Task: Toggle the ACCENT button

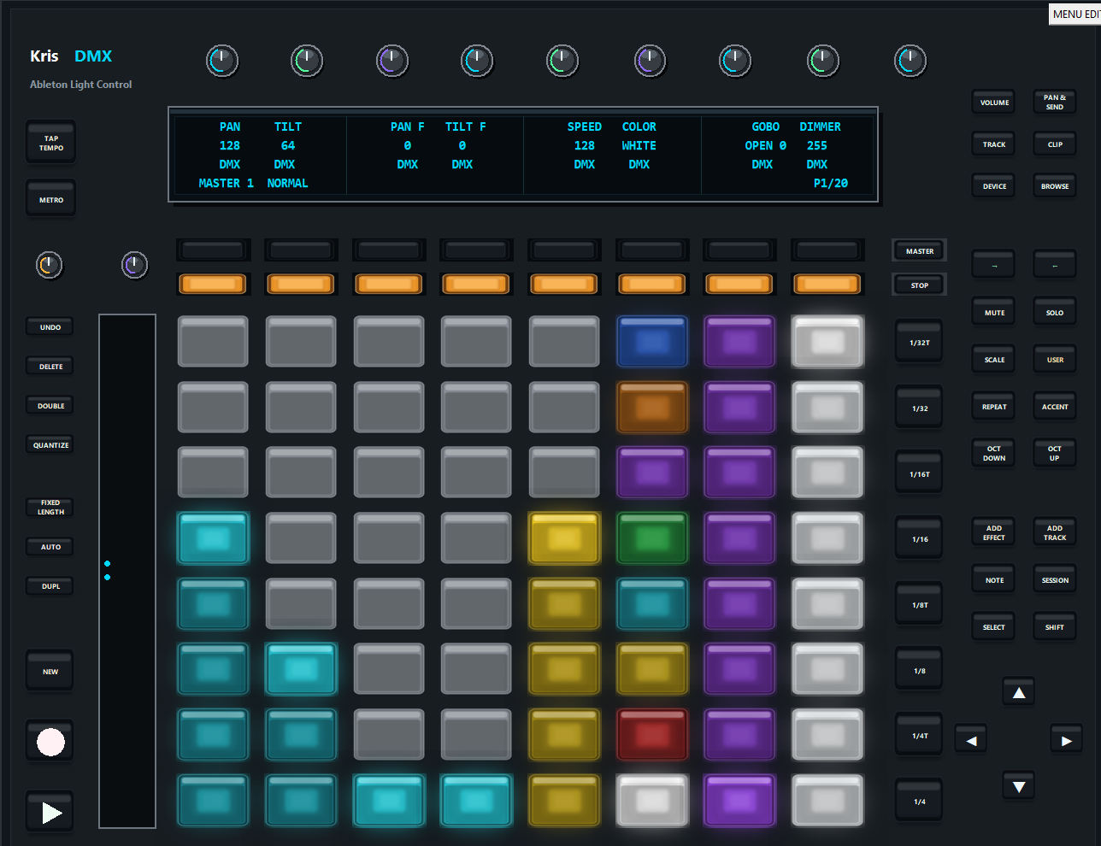Action: tap(1055, 407)
